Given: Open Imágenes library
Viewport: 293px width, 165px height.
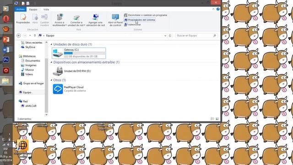Looking at the screenshot, I should click(x=29, y=65).
